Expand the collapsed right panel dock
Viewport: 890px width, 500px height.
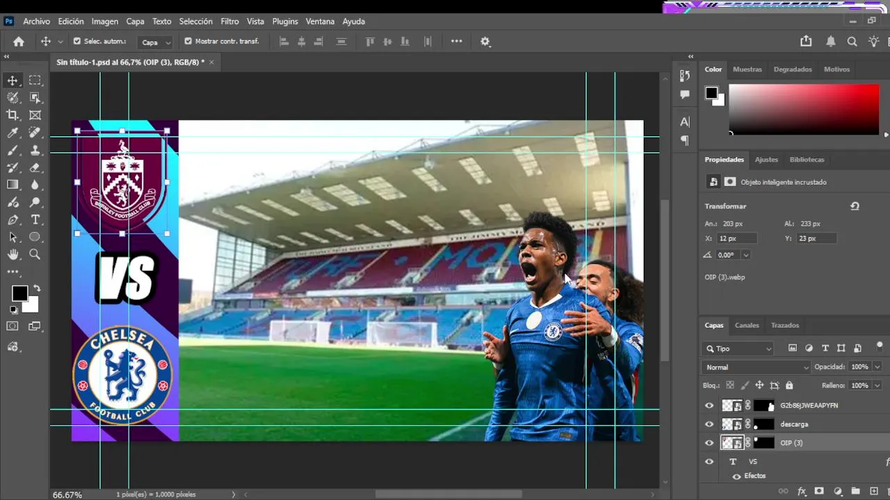(690, 57)
